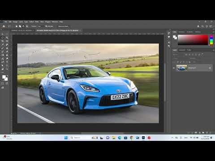
Task: Create a new layer
Action: (x=207, y=132)
